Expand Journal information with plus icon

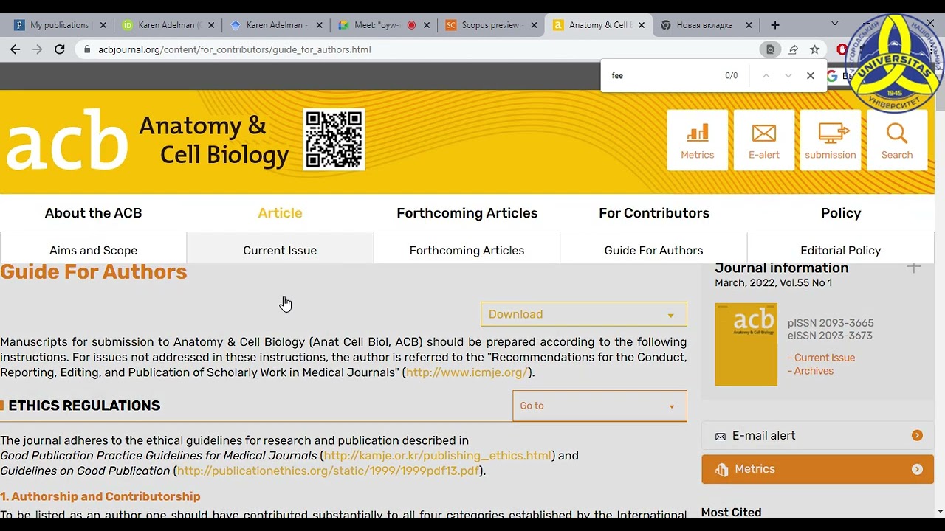(x=913, y=268)
